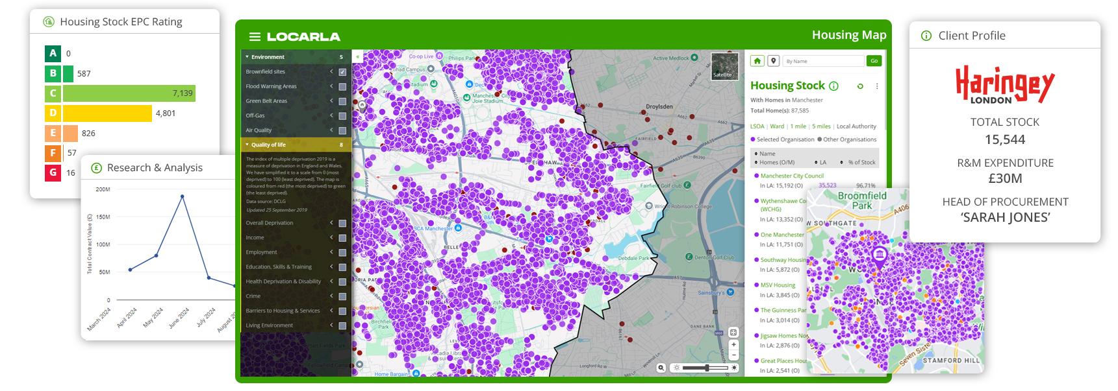Expand the Flood Warning Areas chevron
This screenshot has height=391, width=1118.
331,86
